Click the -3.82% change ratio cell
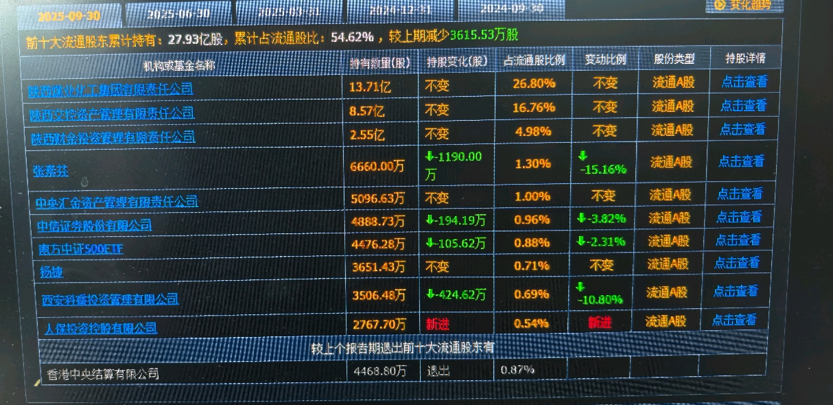The width and height of the screenshot is (833, 405). 601,219
